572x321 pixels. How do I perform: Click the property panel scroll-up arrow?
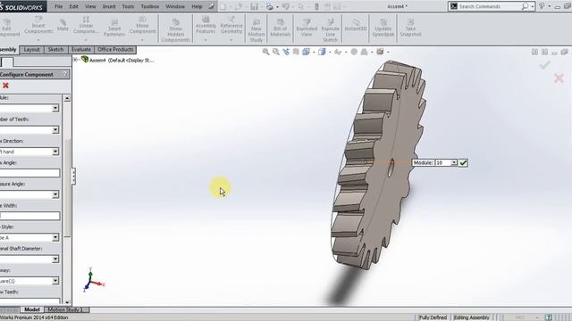pyautogui.click(x=67, y=98)
